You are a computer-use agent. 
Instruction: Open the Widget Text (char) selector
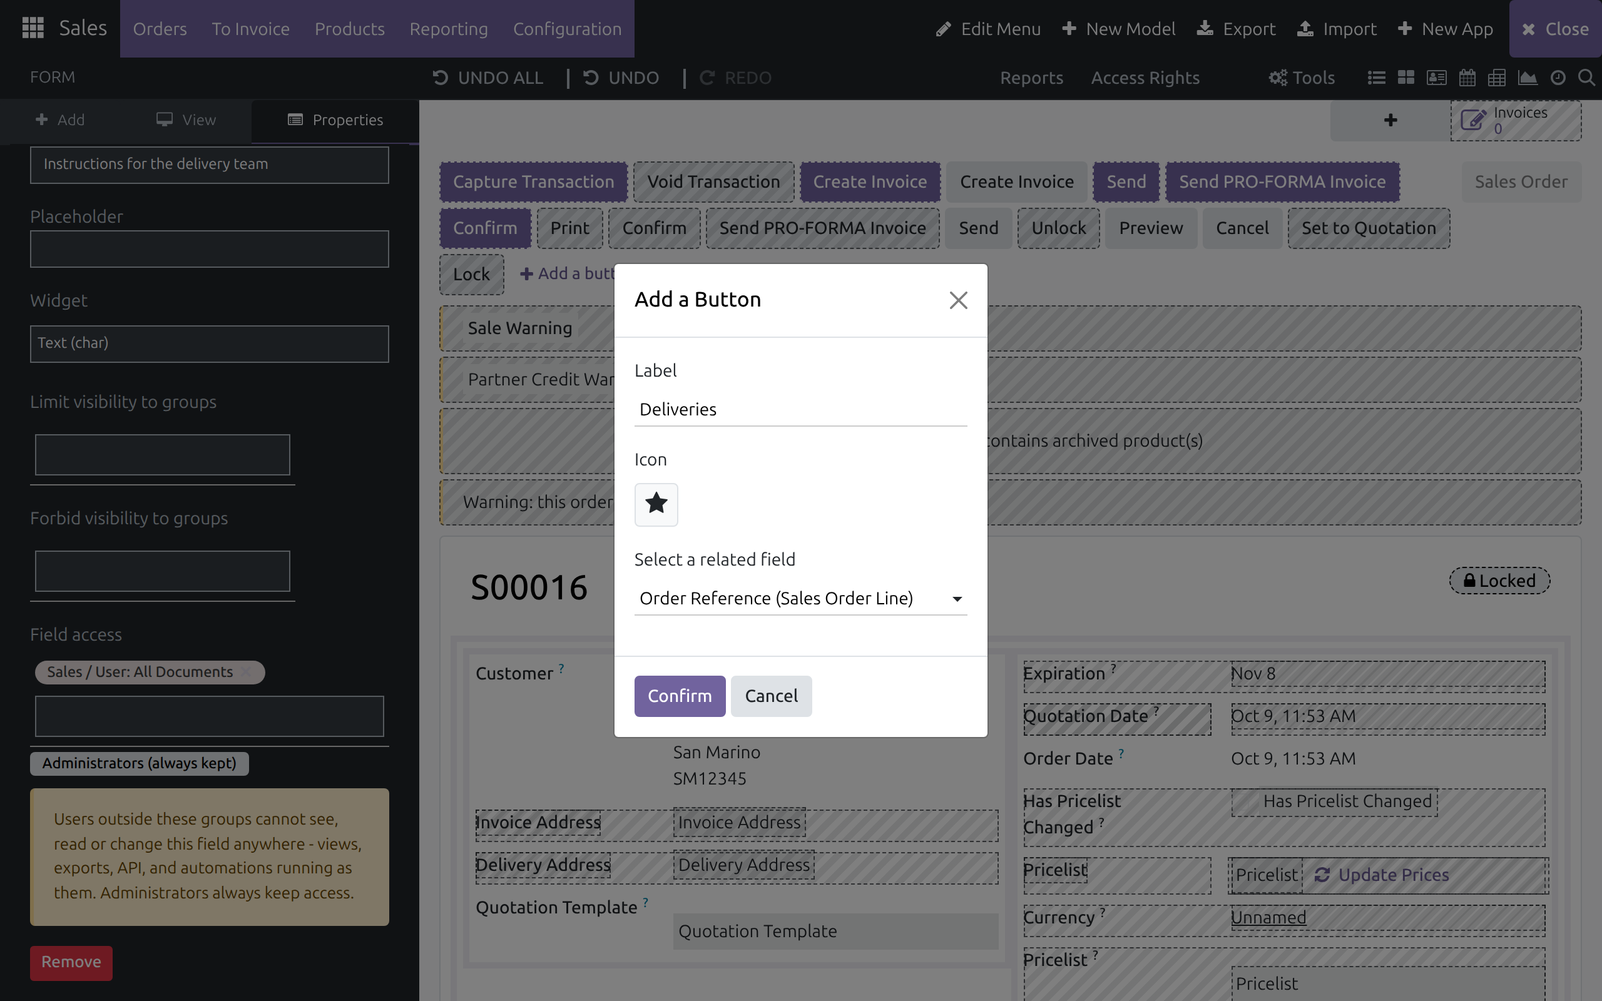pyautogui.click(x=209, y=343)
